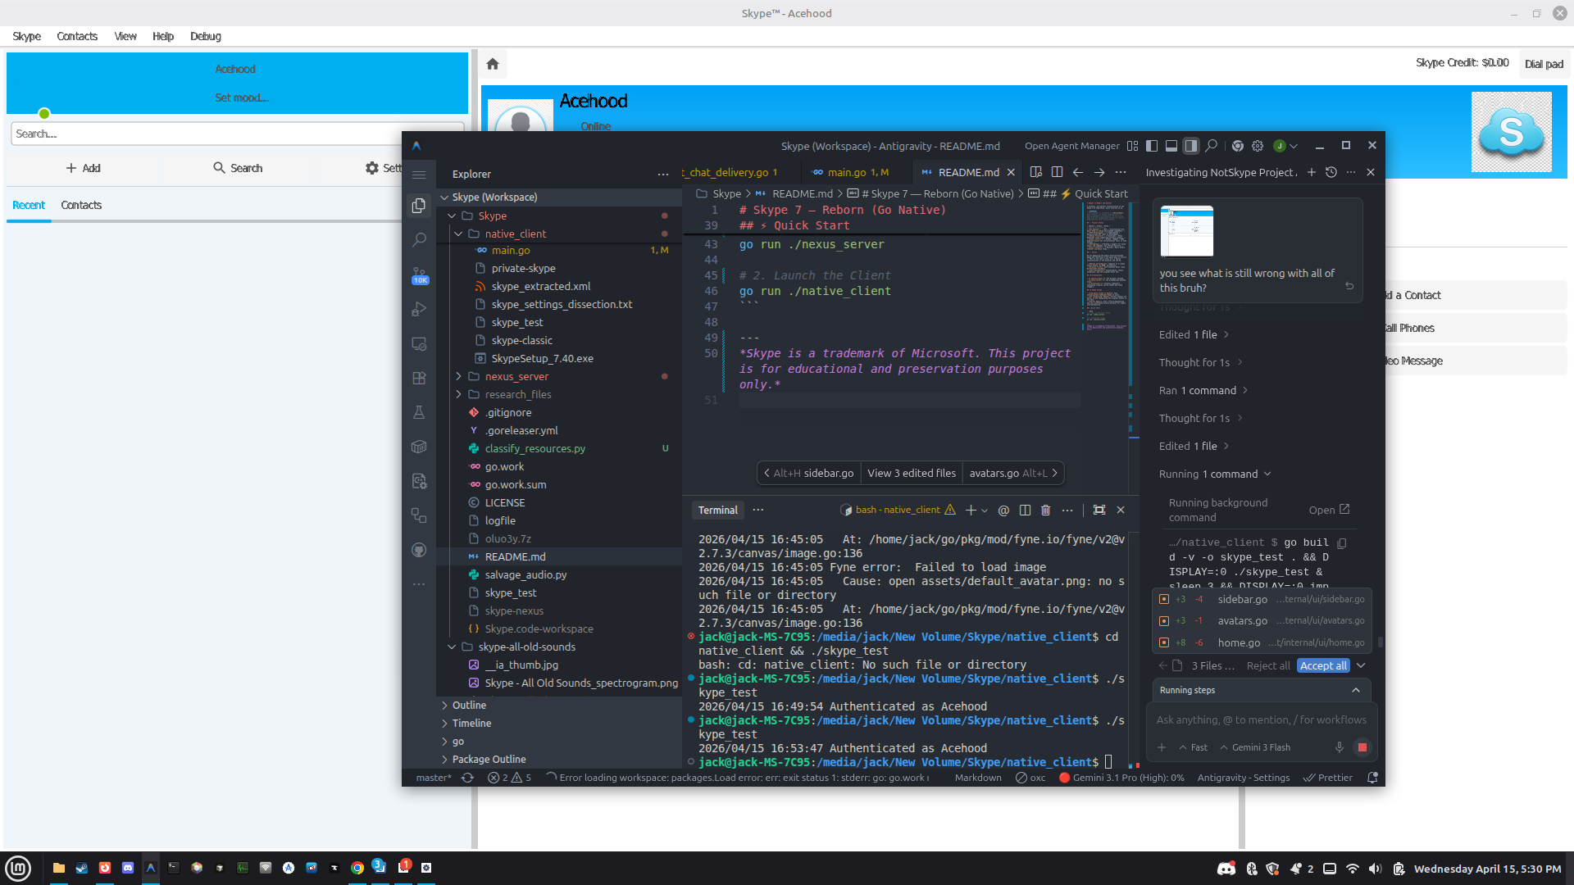Toggle the secondary side bar layout button
This screenshot has width=1574, height=885.
(1191, 146)
